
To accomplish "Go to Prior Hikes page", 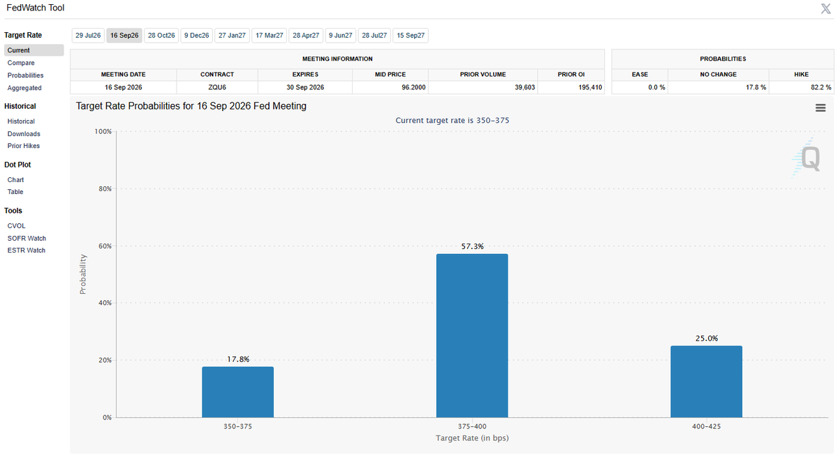I will 24,146.
